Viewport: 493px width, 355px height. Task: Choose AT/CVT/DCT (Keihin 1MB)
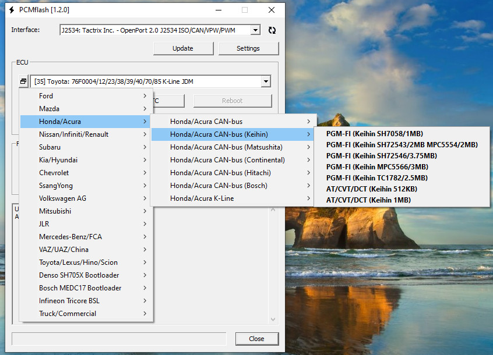[402, 200]
